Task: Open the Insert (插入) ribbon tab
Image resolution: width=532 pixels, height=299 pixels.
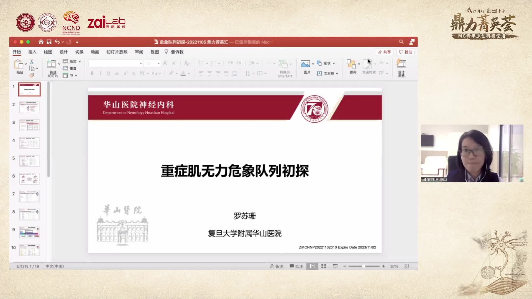Action: click(x=32, y=52)
